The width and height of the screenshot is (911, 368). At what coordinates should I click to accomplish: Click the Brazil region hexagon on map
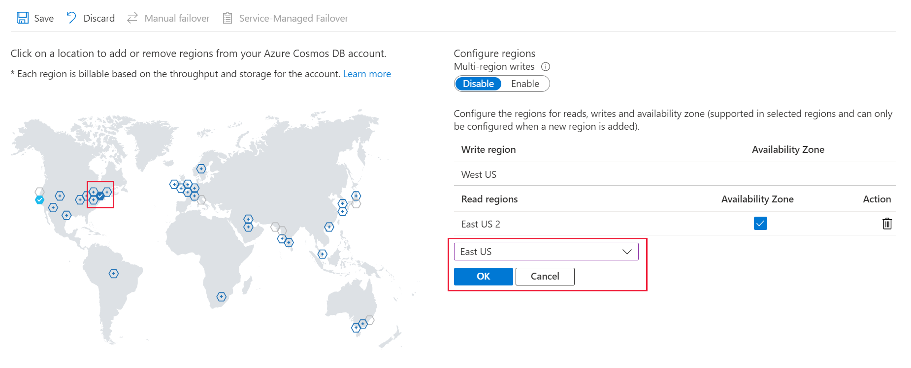(114, 274)
